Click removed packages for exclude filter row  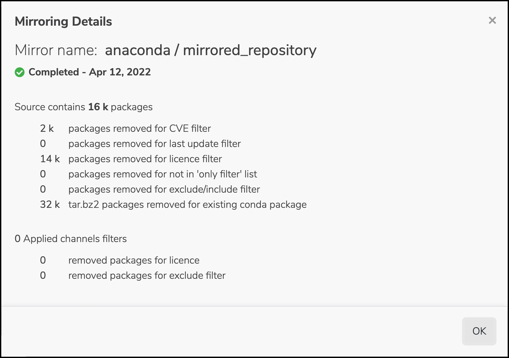point(133,275)
